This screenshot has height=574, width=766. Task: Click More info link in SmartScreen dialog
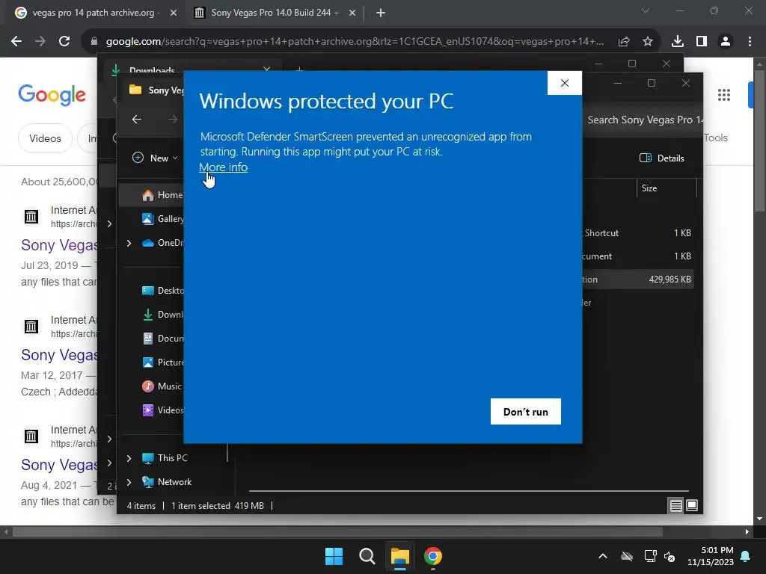pos(223,167)
